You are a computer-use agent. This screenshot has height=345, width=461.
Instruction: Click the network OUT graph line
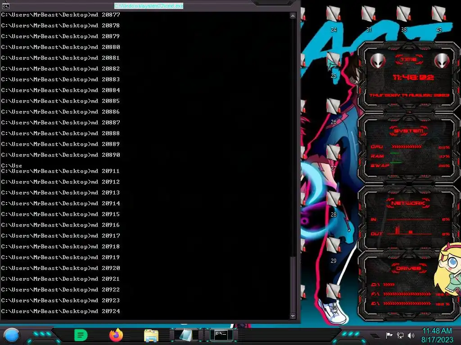(x=409, y=231)
